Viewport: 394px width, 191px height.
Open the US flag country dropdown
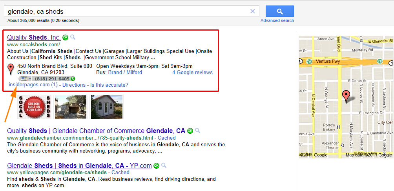[25, 78]
